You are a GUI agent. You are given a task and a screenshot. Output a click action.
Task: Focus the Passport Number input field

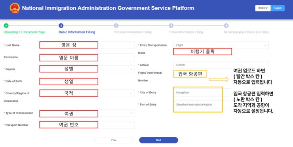(87, 125)
